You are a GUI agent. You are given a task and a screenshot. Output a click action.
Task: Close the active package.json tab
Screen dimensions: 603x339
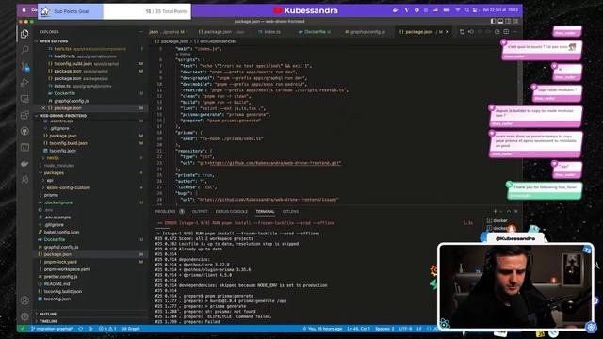(447, 32)
